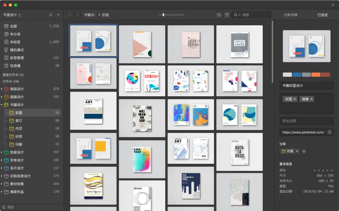Open the Pinterest URL external link icon
This screenshot has height=211, width=339.
329,132
